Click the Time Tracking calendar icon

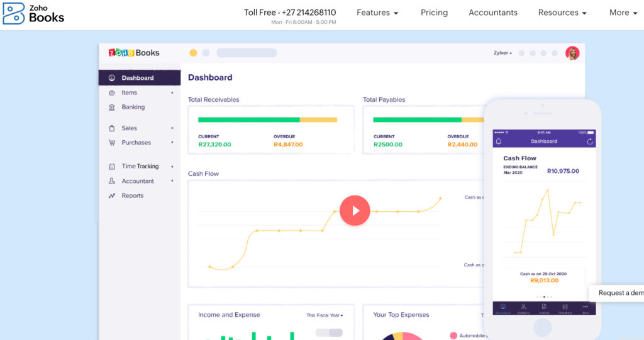click(112, 167)
